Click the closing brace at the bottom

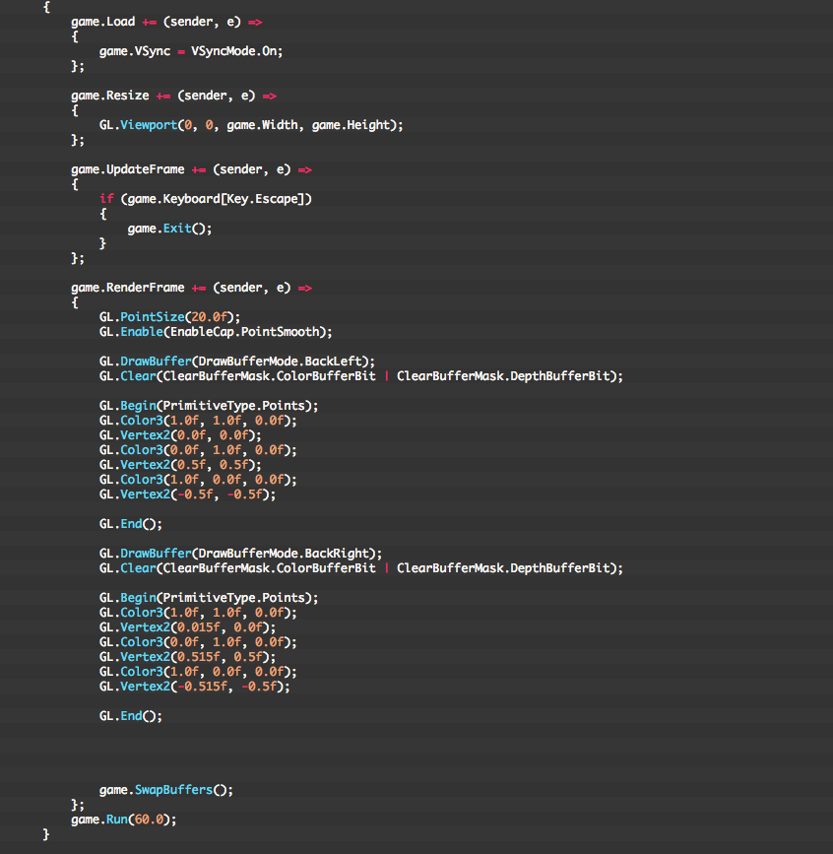45,833
